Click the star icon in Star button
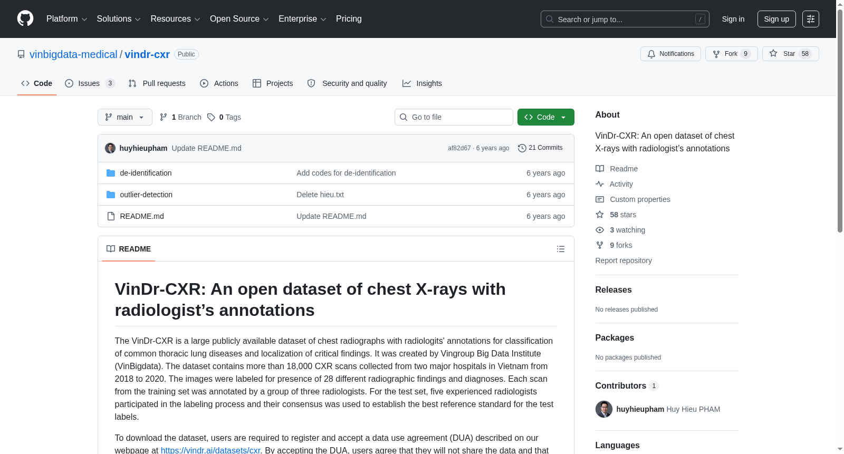Screen dimensions: 844x454 773,53
